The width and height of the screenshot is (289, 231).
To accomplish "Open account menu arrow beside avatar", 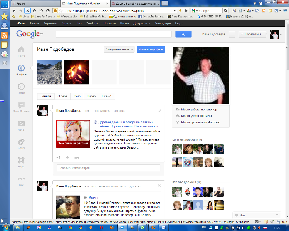I will pyautogui.click(x=281, y=34).
